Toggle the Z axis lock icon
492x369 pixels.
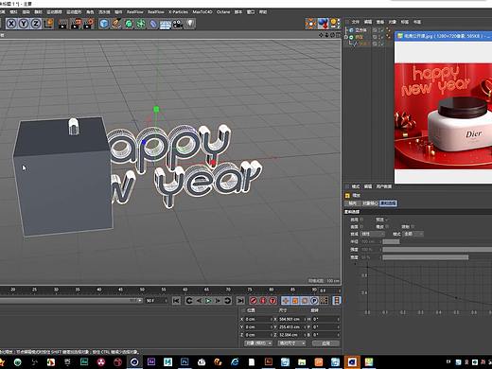(x=36, y=24)
